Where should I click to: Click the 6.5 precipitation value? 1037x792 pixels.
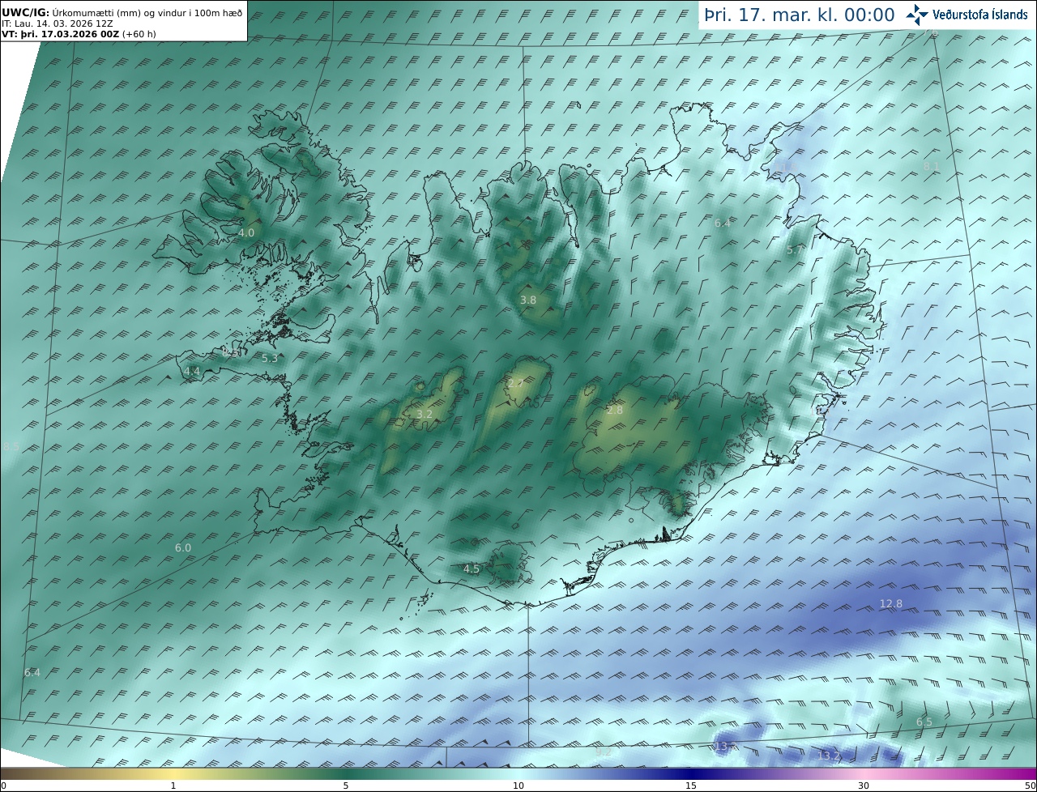(x=924, y=722)
